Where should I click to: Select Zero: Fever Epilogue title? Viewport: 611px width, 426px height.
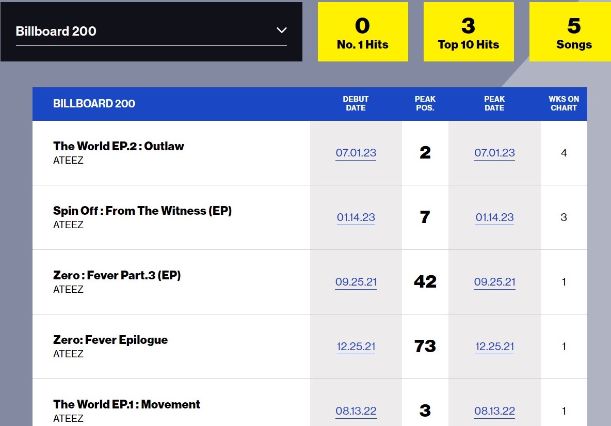(x=110, y=340)
